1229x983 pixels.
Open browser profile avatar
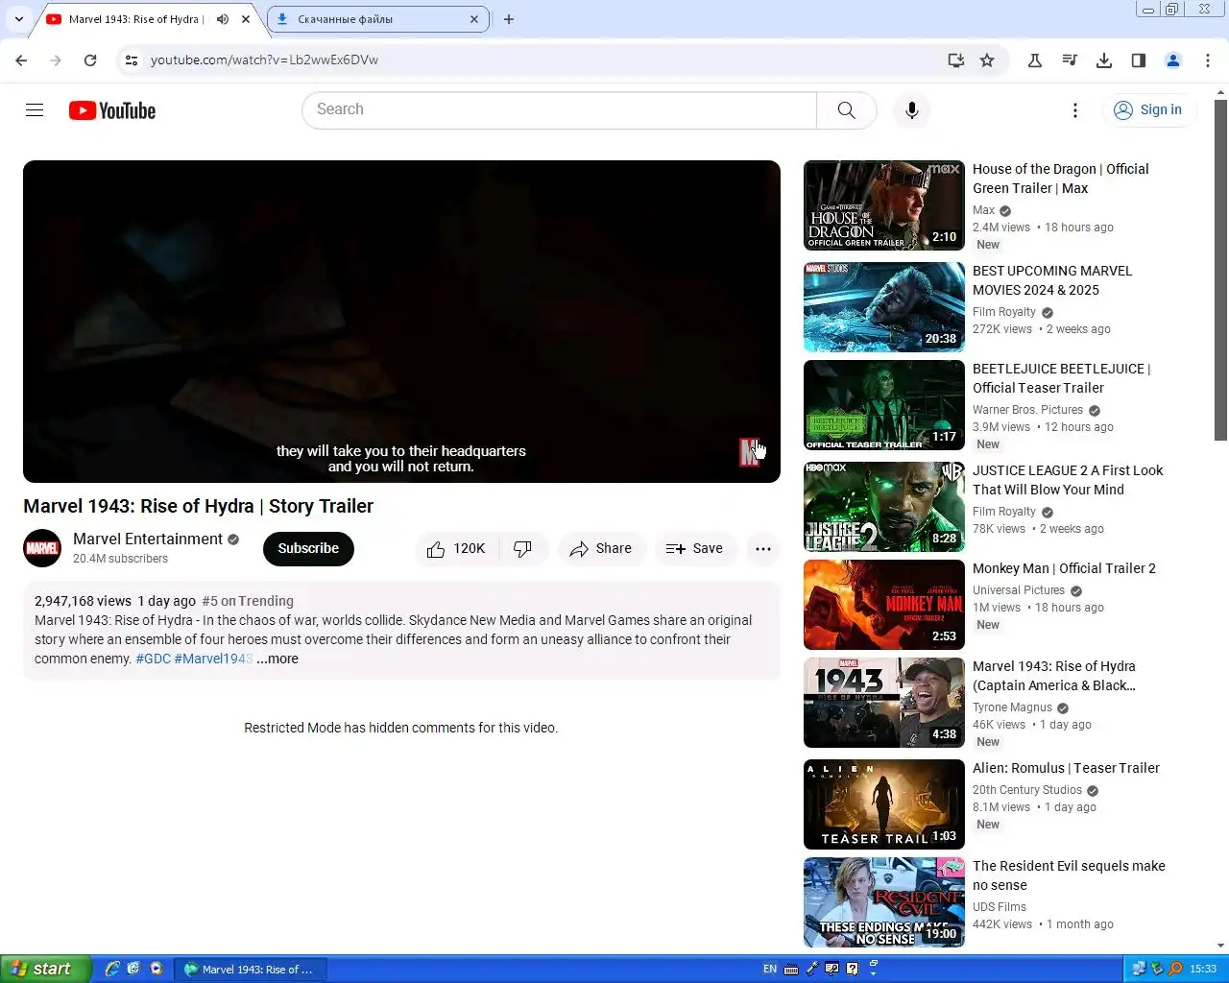[1173, 60]
